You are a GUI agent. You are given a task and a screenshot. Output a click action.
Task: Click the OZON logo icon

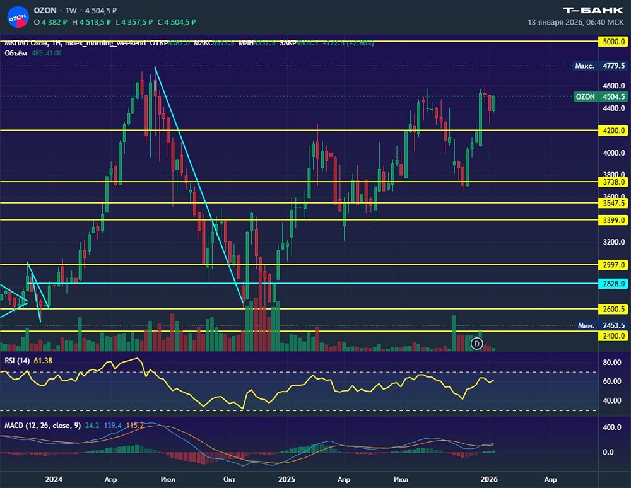(18, 17)
